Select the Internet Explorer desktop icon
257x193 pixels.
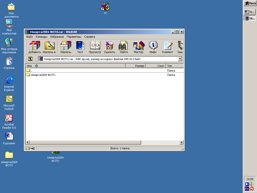pyautogui.click(x=9, y=84)
